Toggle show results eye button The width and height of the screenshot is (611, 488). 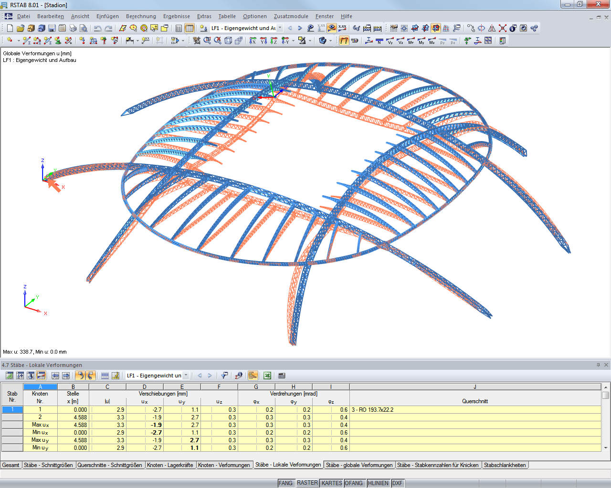tap(332, 28)
